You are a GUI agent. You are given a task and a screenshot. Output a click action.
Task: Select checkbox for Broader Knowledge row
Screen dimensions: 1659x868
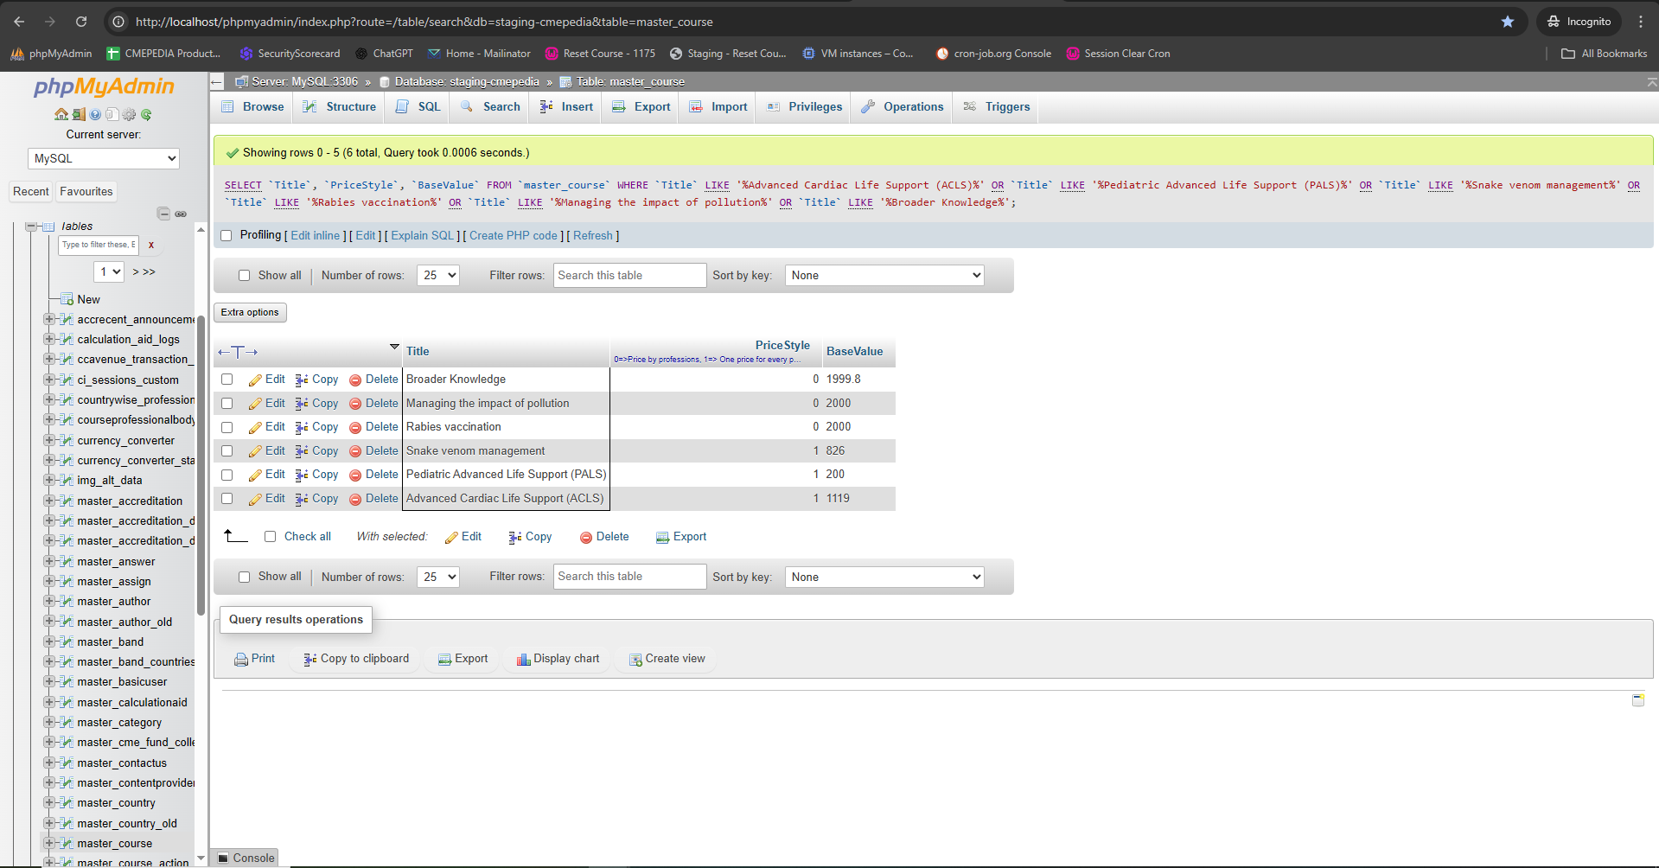pos(227,380)
